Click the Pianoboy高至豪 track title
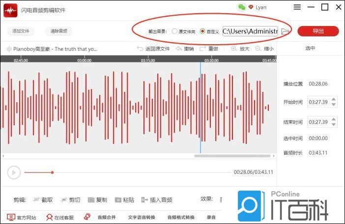The image size is (345, 224). tap(55, 49)
